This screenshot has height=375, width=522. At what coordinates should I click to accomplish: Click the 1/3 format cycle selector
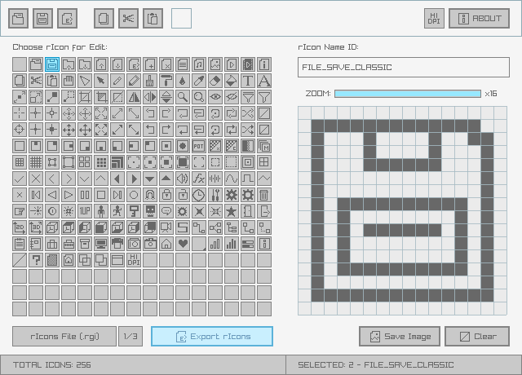[130, 336]
